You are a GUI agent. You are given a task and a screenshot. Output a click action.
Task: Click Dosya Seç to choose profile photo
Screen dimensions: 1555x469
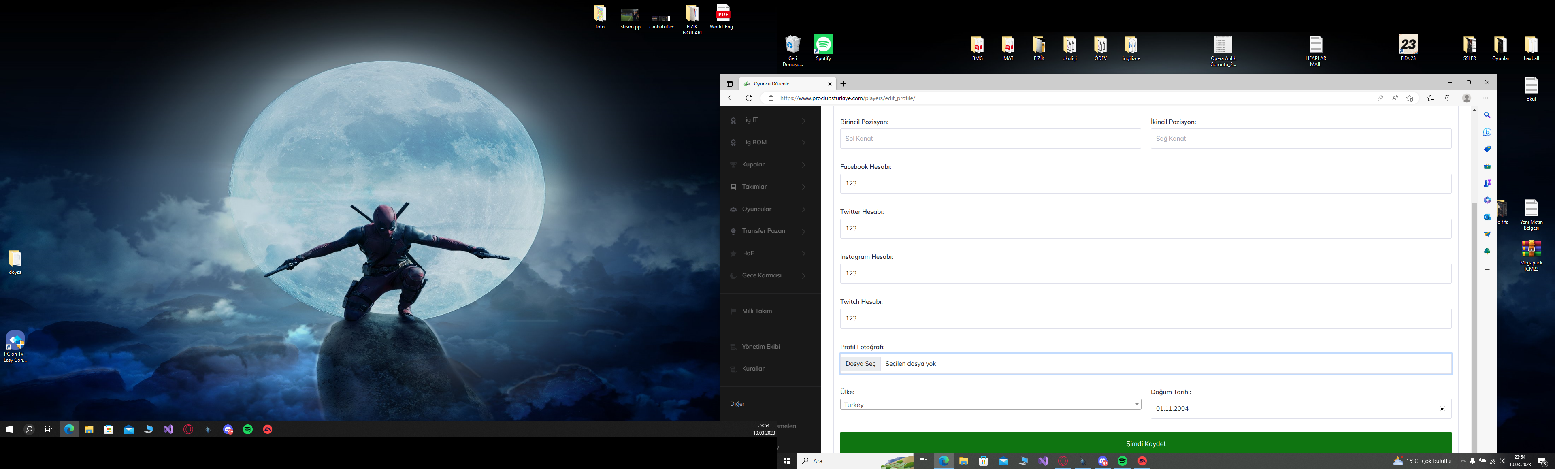(x=860, y=363)
